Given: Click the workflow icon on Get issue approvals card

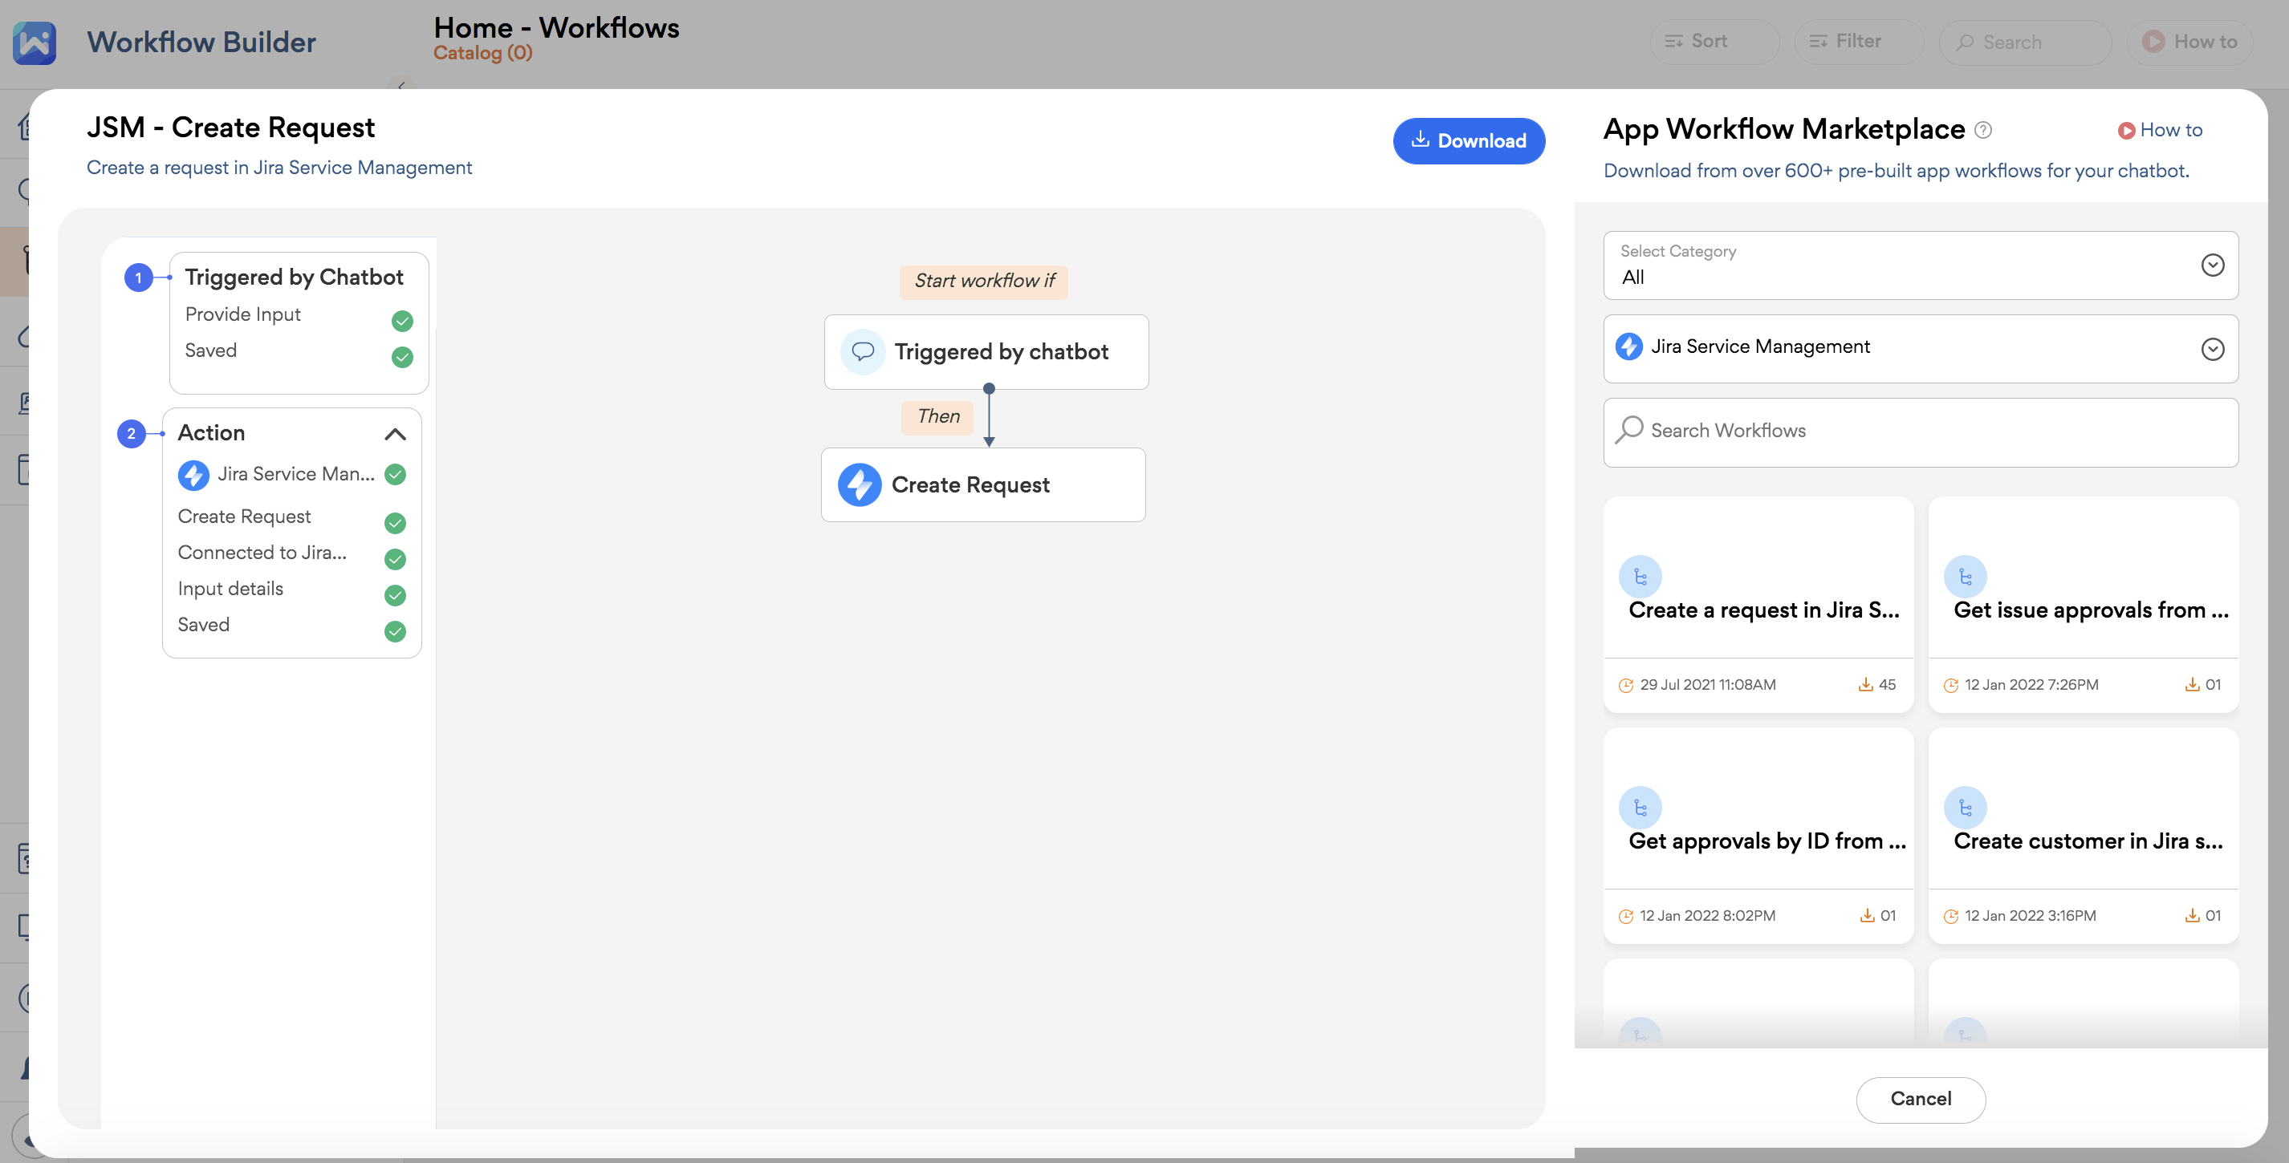Looking at the screenshot, I should click(x=1965, y=577).
